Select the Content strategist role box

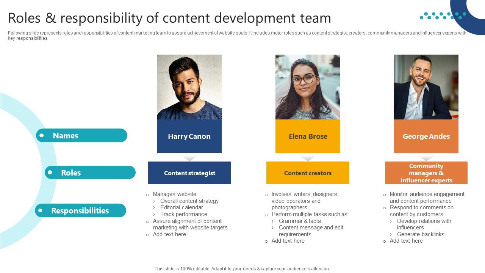(x=189, y=173)
